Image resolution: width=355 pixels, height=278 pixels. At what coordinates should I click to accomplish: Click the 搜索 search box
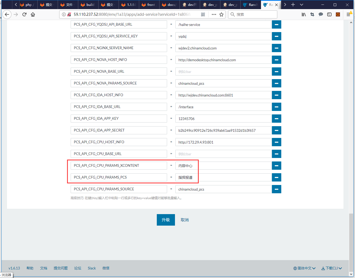pyautogui.click(x=253, y=14)
